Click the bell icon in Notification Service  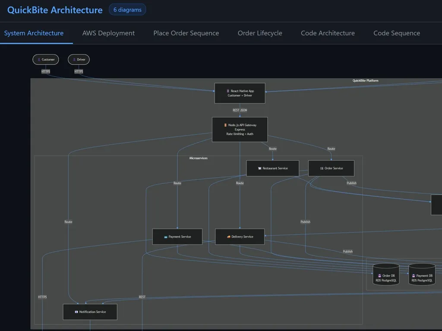(76, 312)
